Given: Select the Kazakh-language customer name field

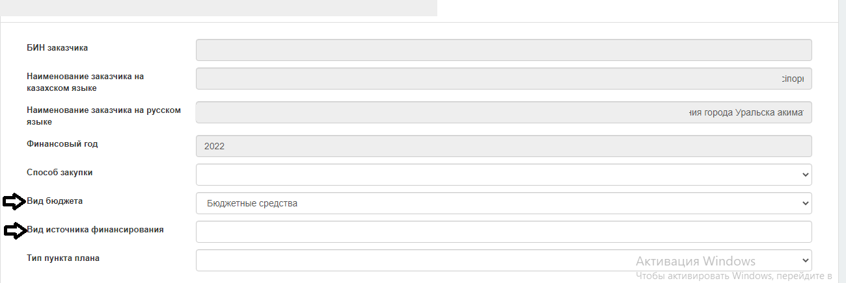Looking at the screenshot, I should 504,79.
